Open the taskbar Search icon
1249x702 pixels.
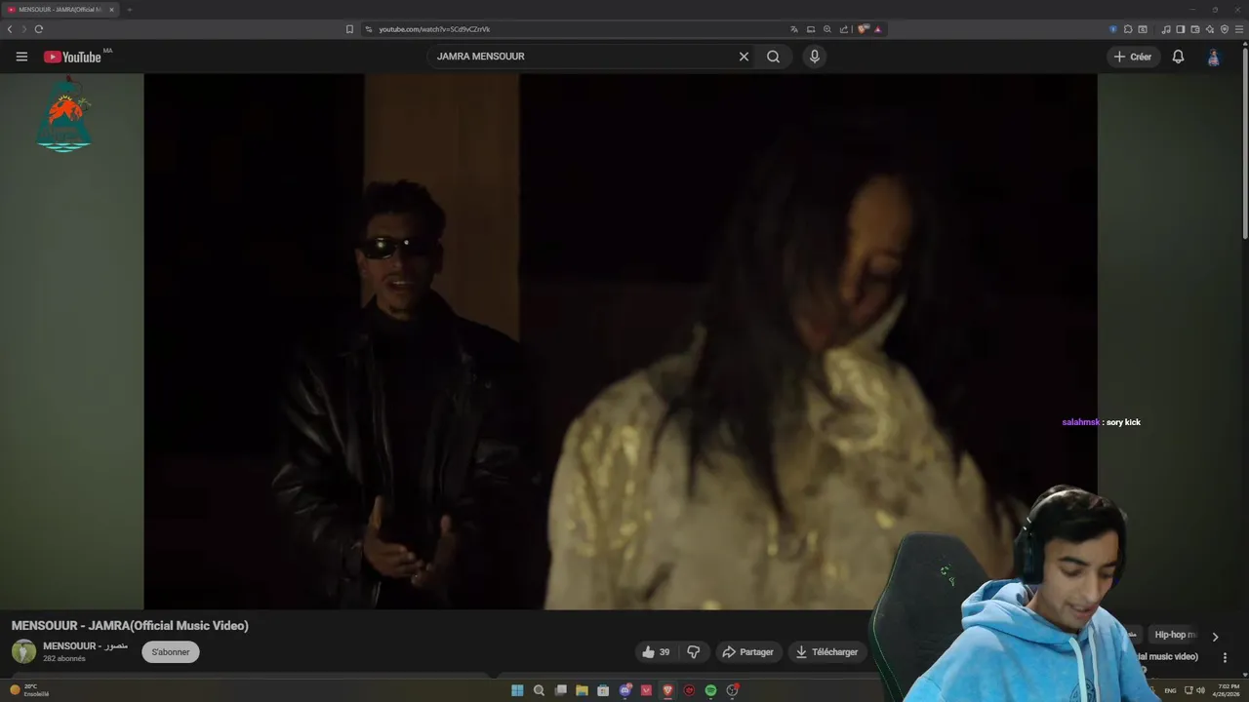tap(539, 690)
